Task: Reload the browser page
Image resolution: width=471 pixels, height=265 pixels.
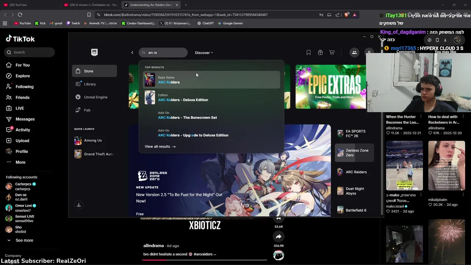Action: 20,15
